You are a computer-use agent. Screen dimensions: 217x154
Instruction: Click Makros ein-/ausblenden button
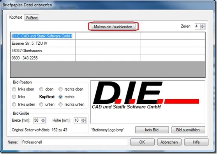pos(113,27)
